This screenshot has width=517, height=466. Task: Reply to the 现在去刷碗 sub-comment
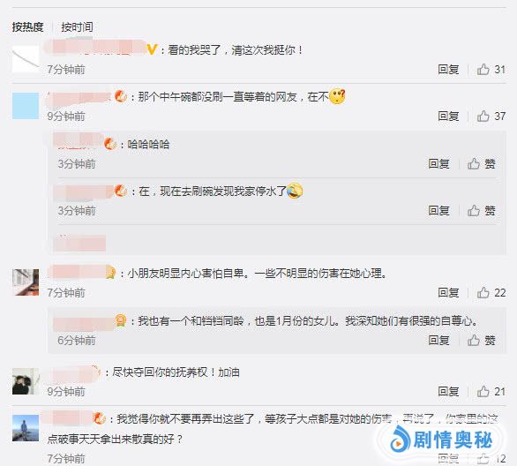(x=438, y=210)
